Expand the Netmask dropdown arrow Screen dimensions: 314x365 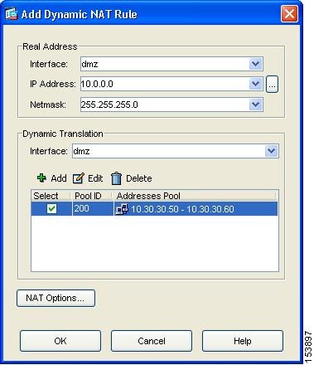coord(255,105)
